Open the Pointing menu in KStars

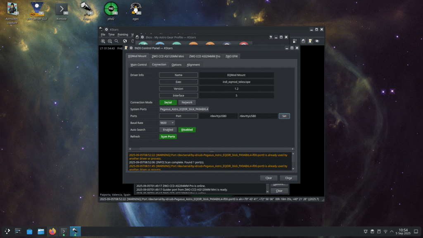[x=123, y=35]
